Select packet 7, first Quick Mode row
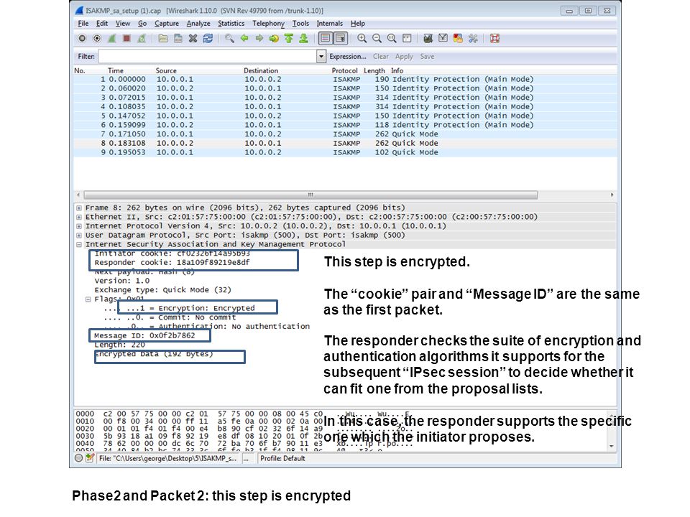The image size is (690, 517). pos(345,134)
